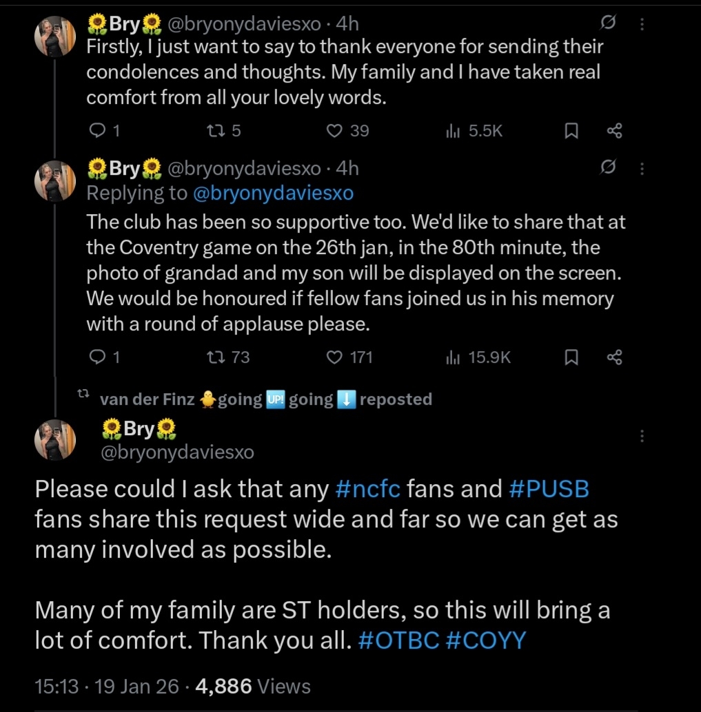Click the @bryonydaviesxo reply mention

tap(273, 193)
